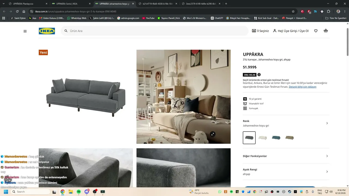
Task: Click the 'Yıkanabilir kılıf' text
Action: coord(256,104)
